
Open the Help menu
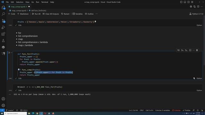[x=52, y=2]
